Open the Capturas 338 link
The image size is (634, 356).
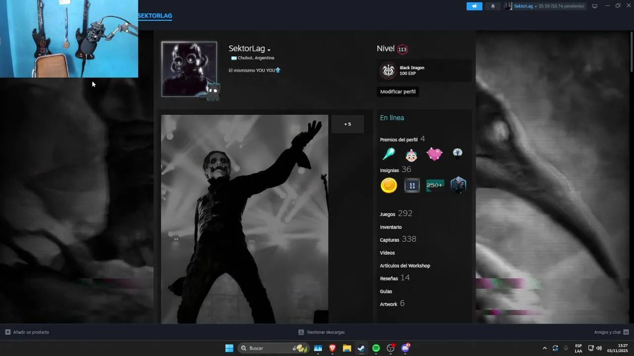click(398, 239)
